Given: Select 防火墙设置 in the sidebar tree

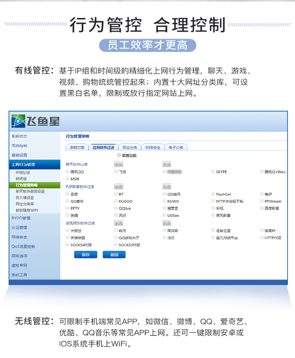Looking at the screenshot, I should tap(25, 197).
